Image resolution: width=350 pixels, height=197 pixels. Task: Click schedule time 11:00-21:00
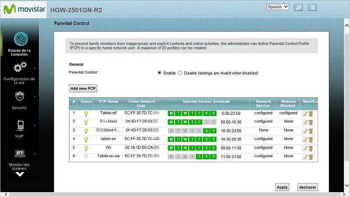231,157
